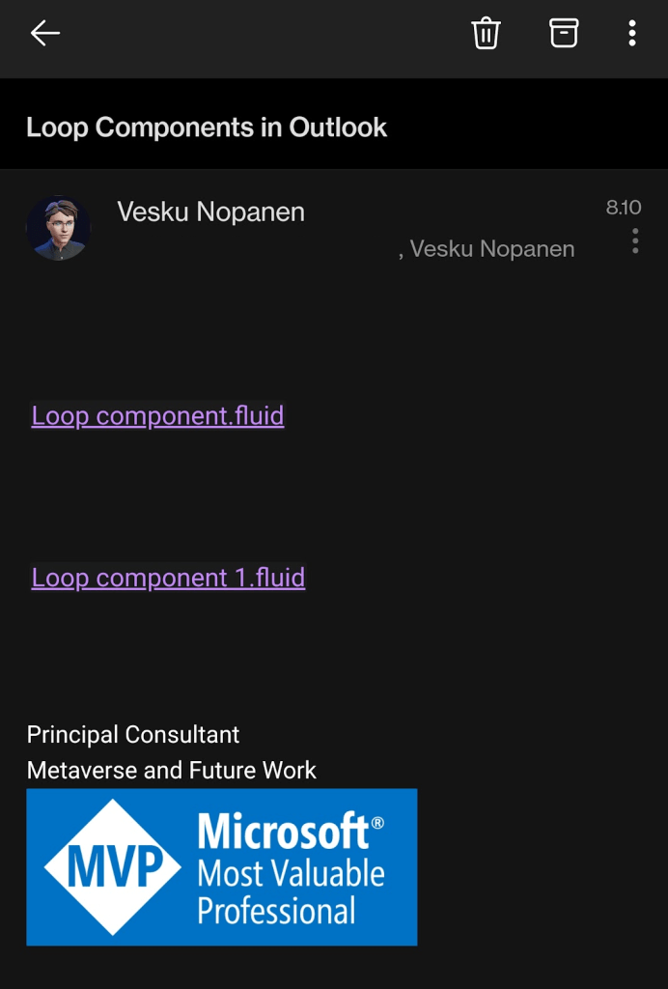The height and width of the screenshot is (989, 668).
Task: Tap Vesku Nopanen's avatar picture
Action: pyautogui.click(x=58, y=228)
